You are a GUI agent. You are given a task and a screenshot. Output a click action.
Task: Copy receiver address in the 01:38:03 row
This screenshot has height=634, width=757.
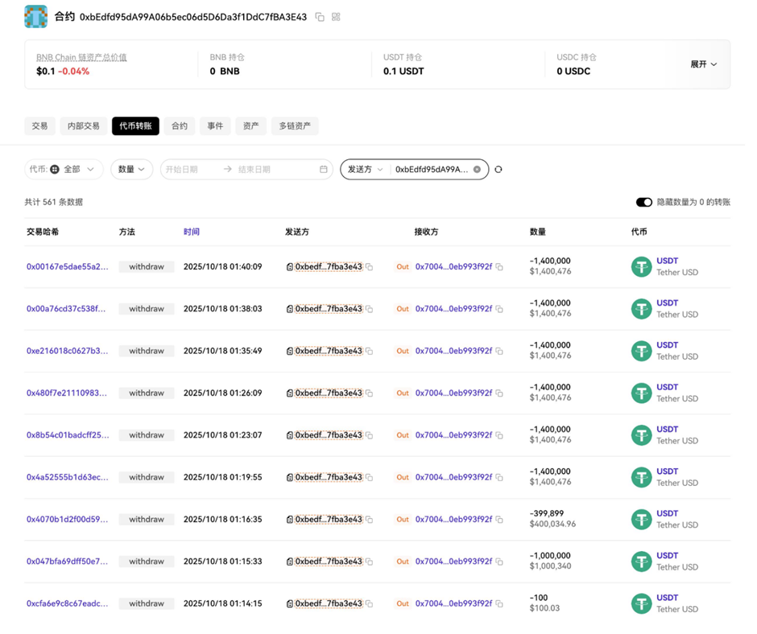[499, 309]
